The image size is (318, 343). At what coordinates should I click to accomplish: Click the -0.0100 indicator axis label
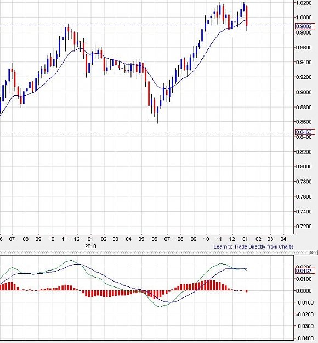tap(306, 303)
